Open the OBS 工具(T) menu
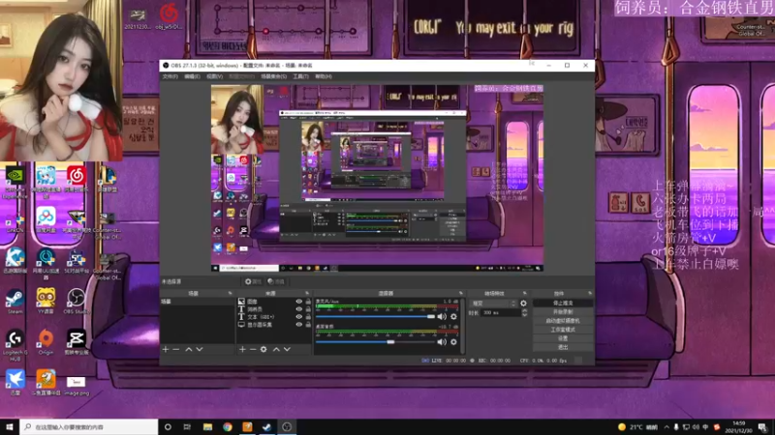This screenshot has width=775, height=435. pyautogui.click(x=300, y=76)
